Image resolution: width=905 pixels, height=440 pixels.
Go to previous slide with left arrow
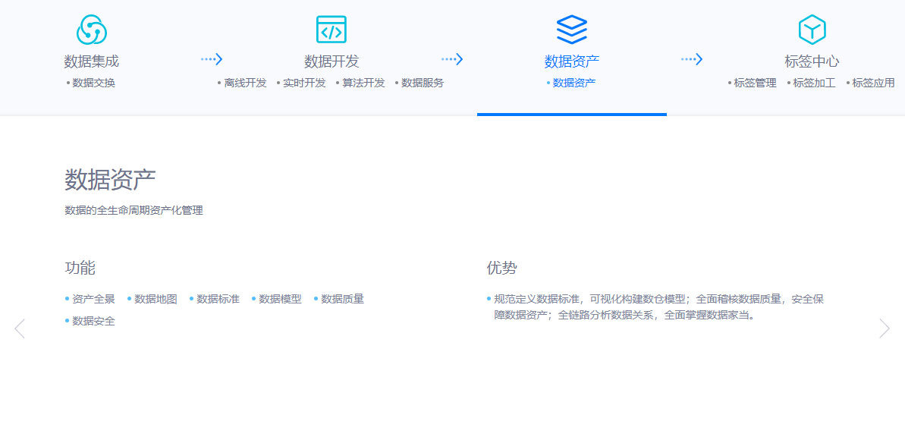click(x=20, y=328)
